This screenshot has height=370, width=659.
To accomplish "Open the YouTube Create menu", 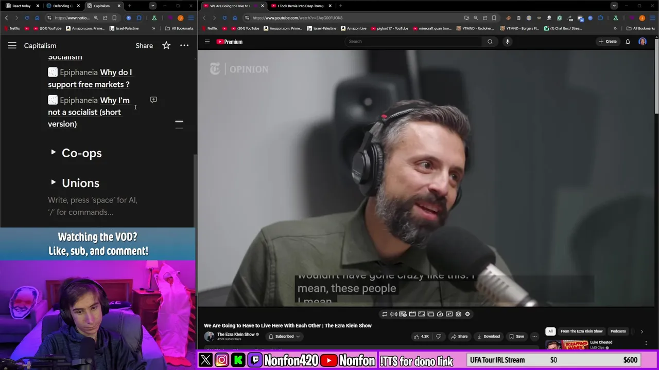I will click(x=608, y=42).
